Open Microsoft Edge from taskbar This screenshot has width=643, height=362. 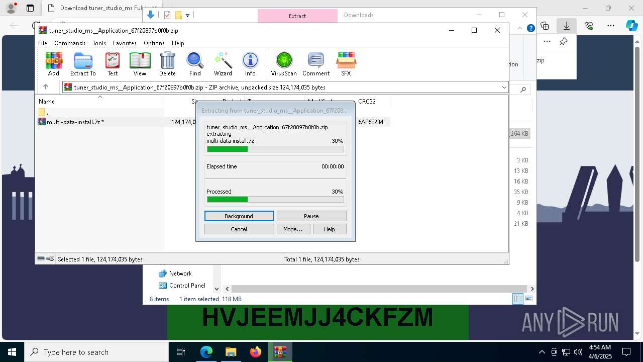[206, 352]
